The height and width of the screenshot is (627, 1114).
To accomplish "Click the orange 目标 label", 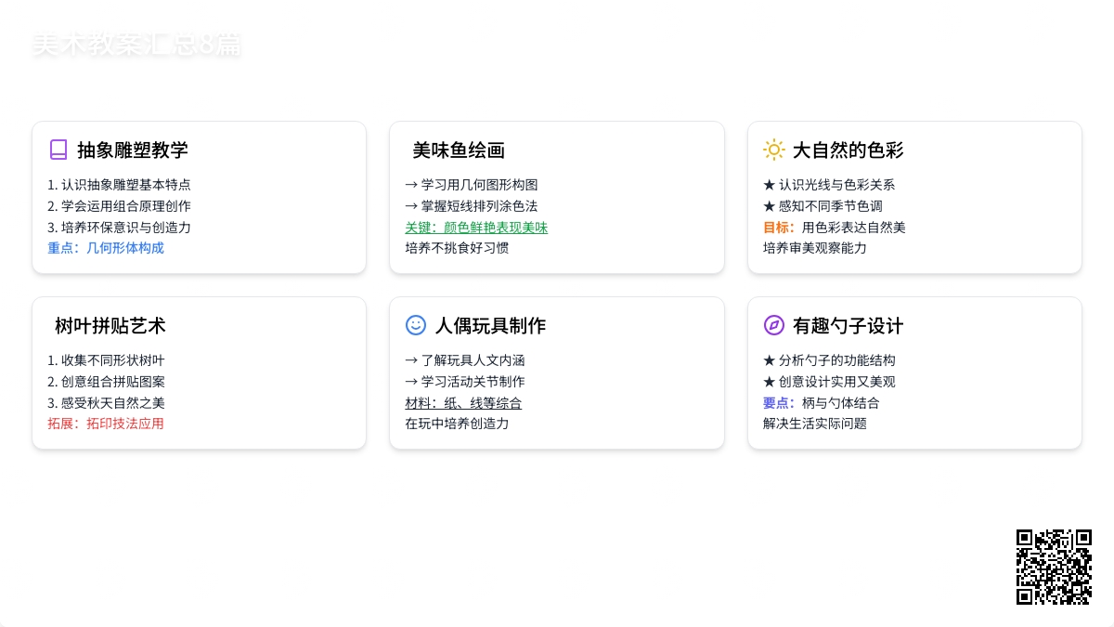I will (778, 228).
